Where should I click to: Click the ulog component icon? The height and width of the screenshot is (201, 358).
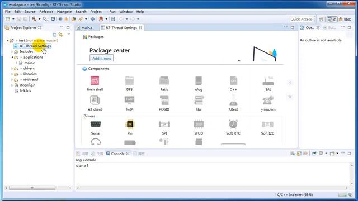click(x=199, y=80)
